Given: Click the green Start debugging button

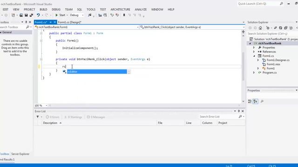Looking at the screenshot, I should pos(56,15).
